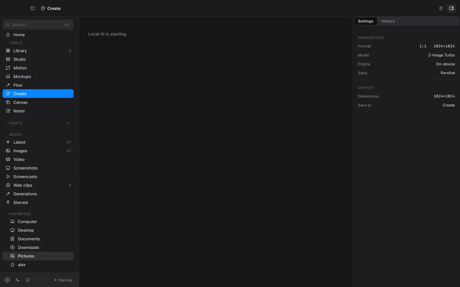
Task: Open the Notes pencil icon
Action: (x=8, y=111)
